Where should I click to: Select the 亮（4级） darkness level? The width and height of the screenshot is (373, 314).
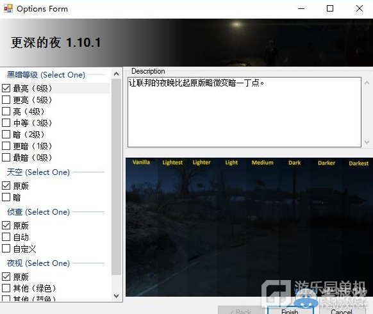[6, 112]
